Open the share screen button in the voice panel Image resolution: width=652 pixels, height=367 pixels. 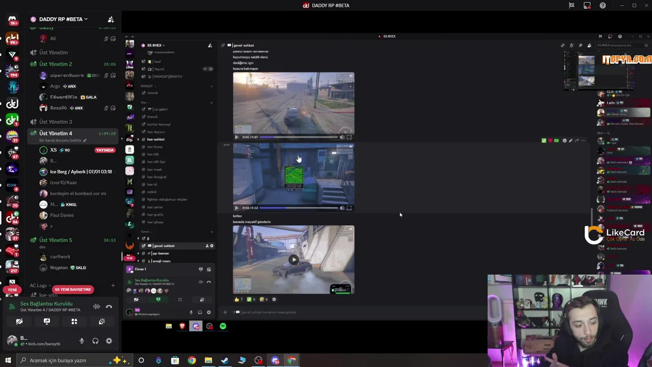(x=47, y=322)
